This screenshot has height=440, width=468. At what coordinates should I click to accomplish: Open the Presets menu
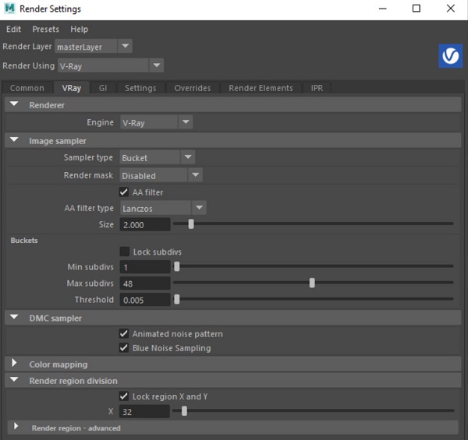click(x=45, y=30)
